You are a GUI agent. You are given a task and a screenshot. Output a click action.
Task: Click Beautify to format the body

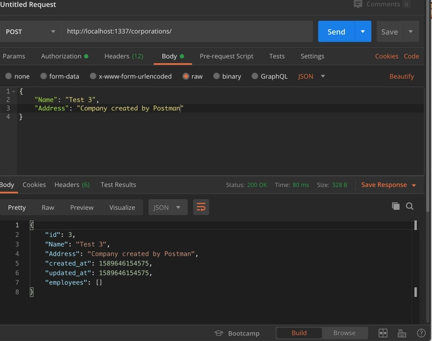[x=401, y=76]
